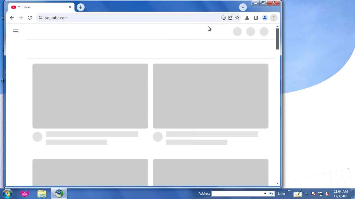Click the muted volume tray icon
This screenshot has width=355, height=199.
327,194
